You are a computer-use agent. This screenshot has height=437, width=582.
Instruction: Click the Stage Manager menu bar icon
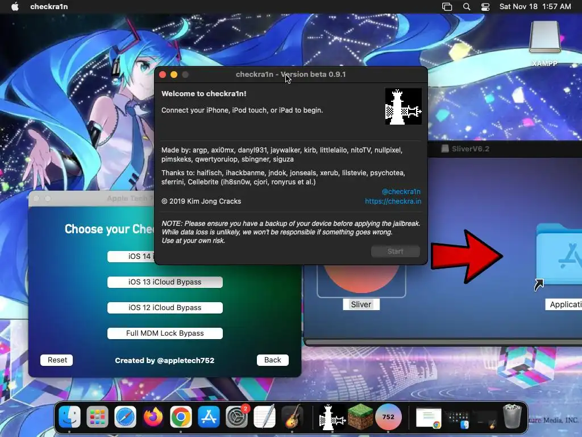(x=447, y=6)
